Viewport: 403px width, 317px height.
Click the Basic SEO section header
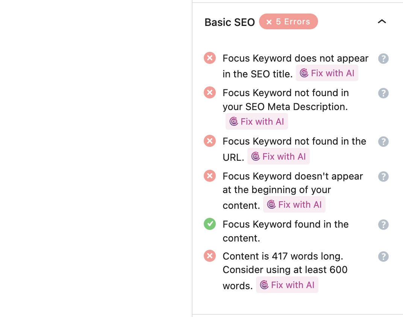[x=230, y=22]
